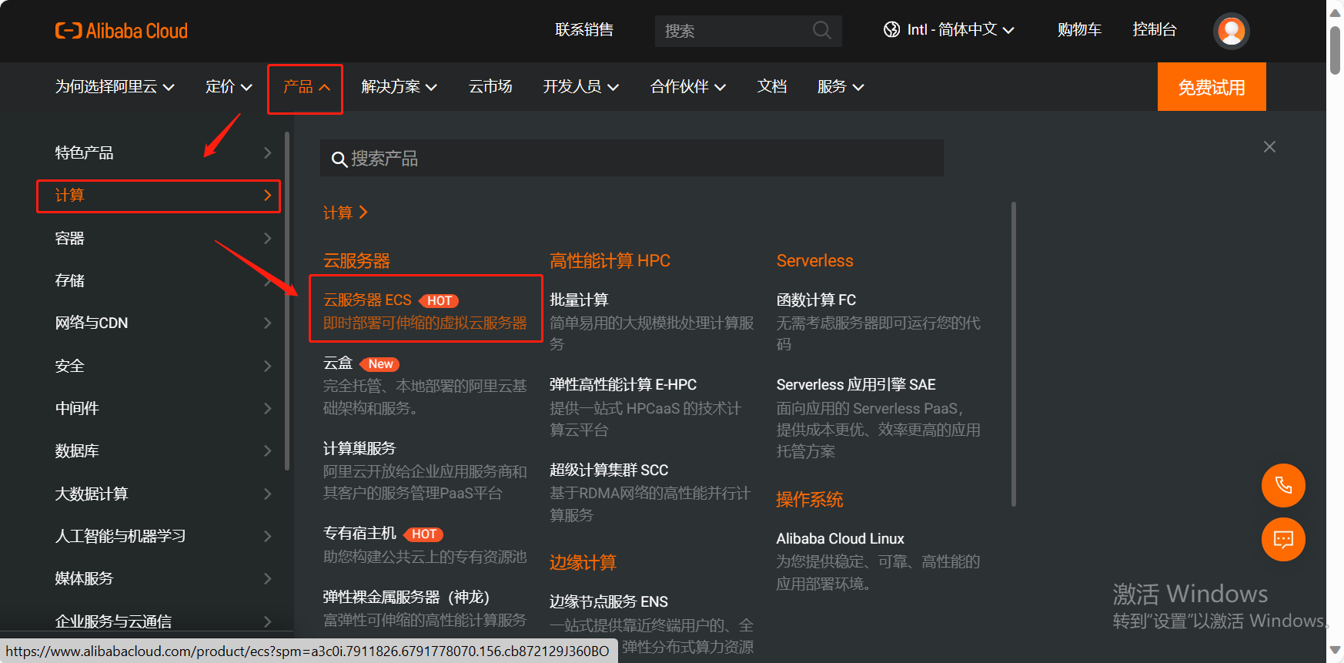Screen dimensions: 1344x663
Task: Close the product menu with the X icon
Action: coord(1269,146)
